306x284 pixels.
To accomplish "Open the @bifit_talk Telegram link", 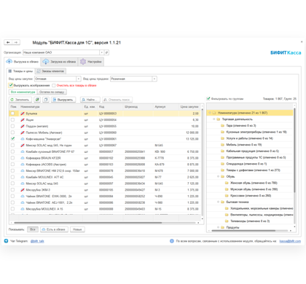I will [x=37, y=241].
